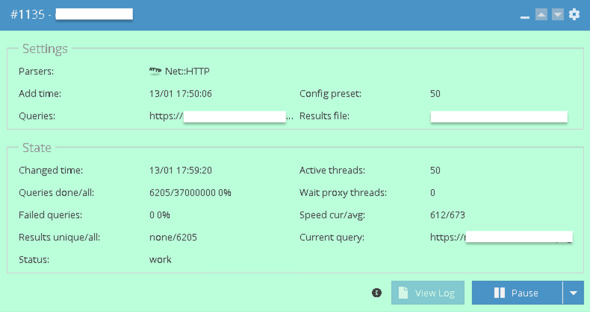Viewport: 590px width, 312px height.
Task: Open task settings gear
Action: (574, 15)
